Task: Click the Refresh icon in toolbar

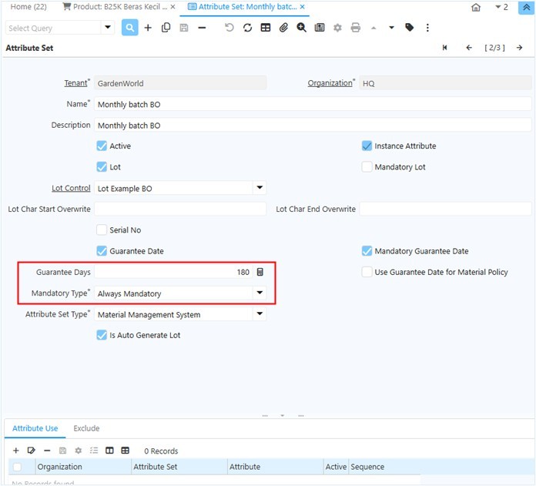Action: [x=247, y=28]
